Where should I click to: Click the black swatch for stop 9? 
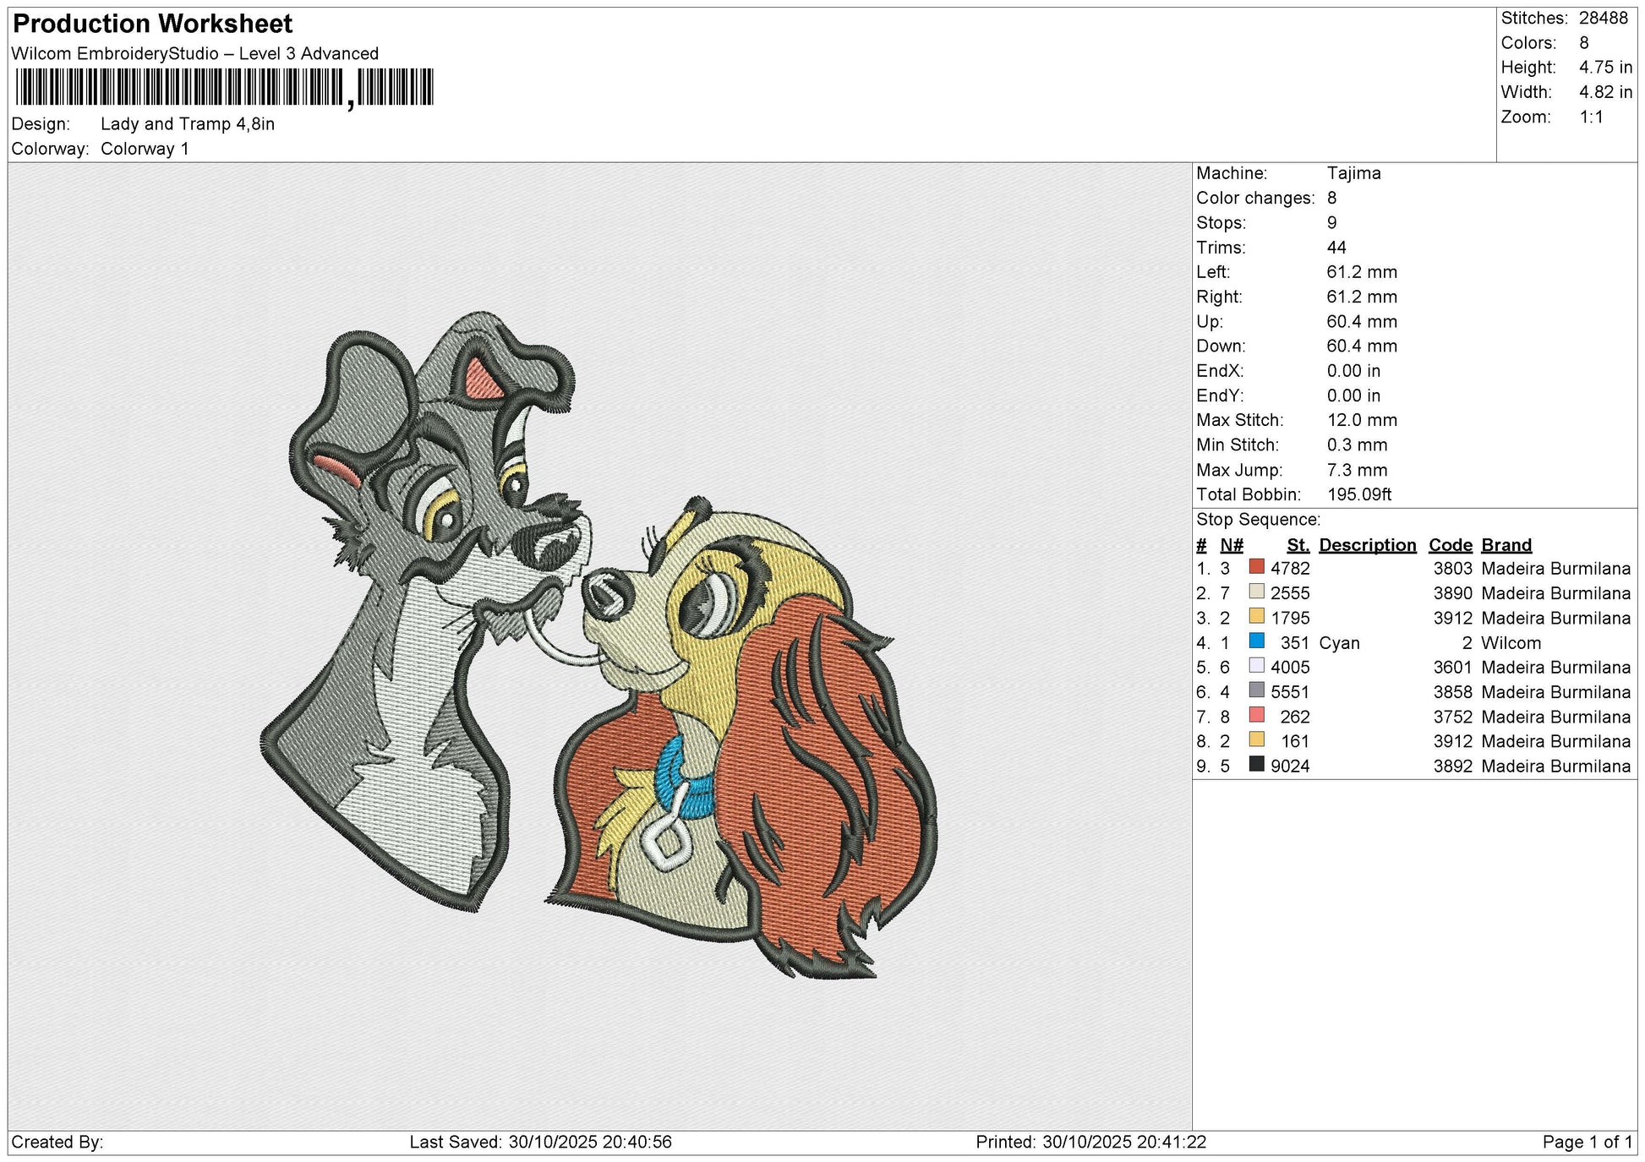(x=1257, y=765)
